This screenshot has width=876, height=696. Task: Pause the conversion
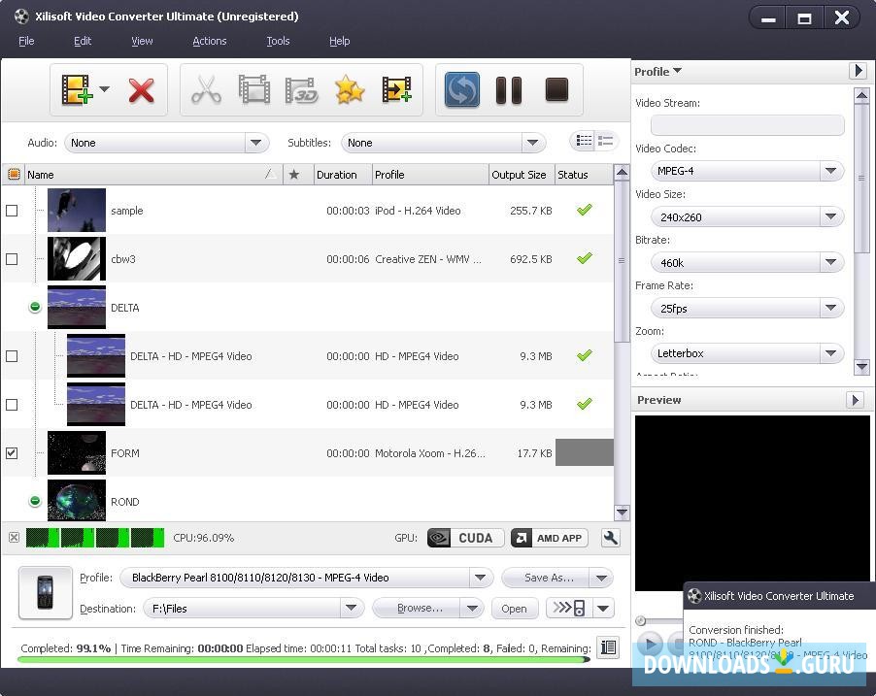coord(509,90)
